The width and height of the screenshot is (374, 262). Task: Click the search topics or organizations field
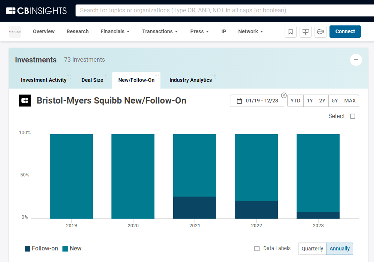[224, 10]
